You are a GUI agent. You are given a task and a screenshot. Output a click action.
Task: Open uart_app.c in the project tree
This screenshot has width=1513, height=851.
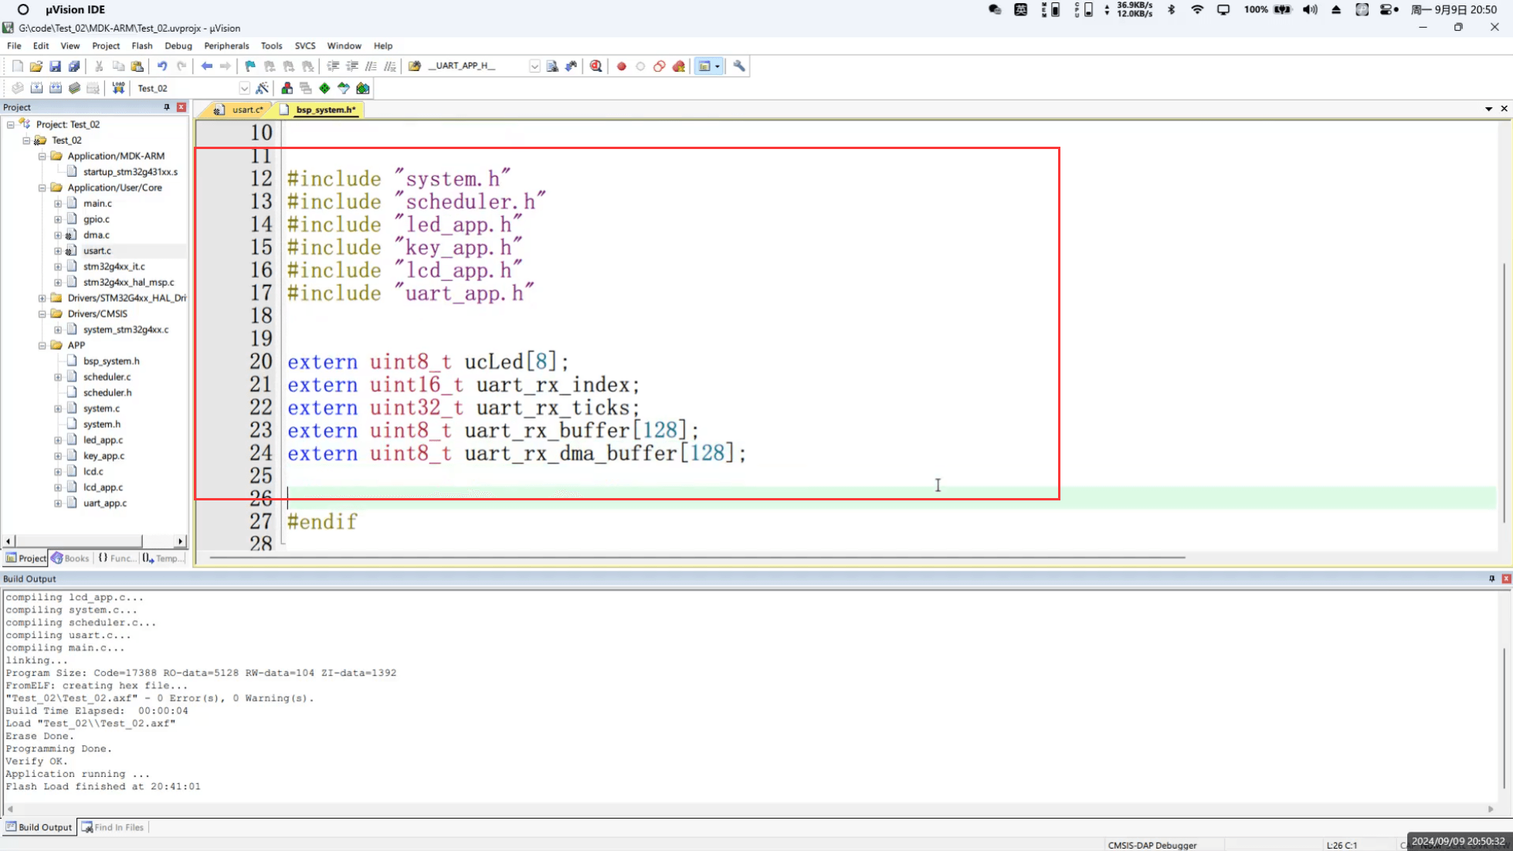(104, 503)
